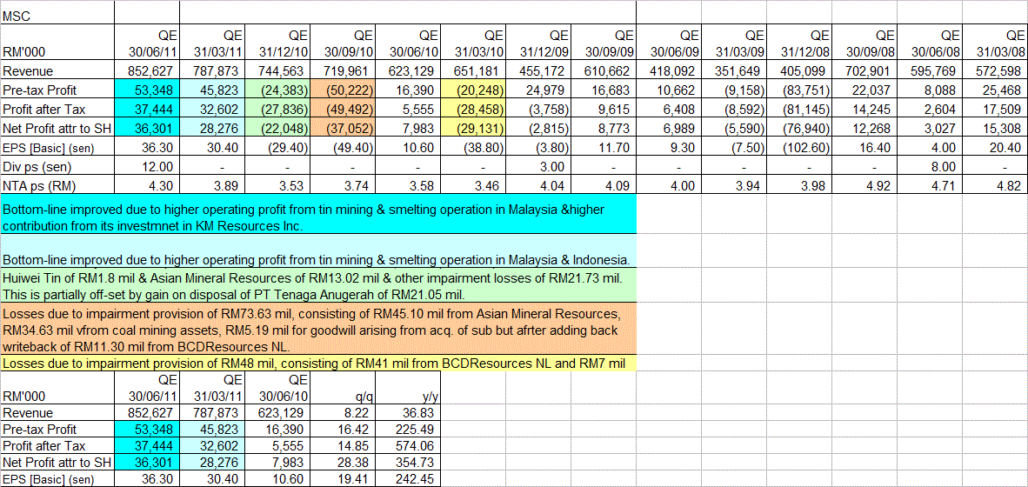Select the NTA value 4.92
The width and height of the screenshot is (1028, 487).
[x=864, y=185]
